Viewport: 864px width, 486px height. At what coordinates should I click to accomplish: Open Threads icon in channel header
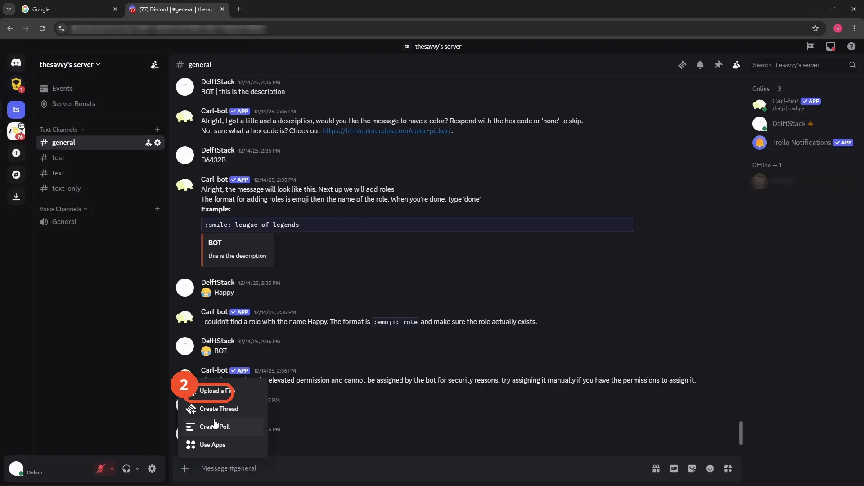click(682, 65)
